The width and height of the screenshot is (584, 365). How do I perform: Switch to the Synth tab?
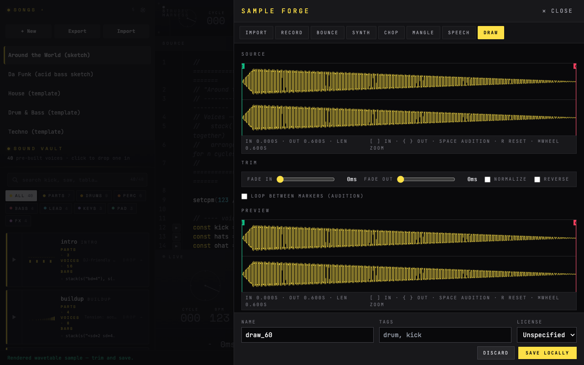pos(361,32)
